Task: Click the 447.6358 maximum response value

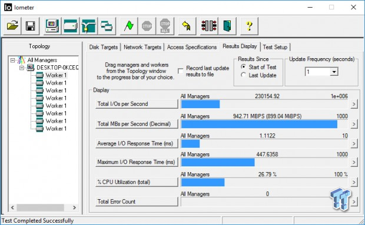Action: (x=267, y=154)
